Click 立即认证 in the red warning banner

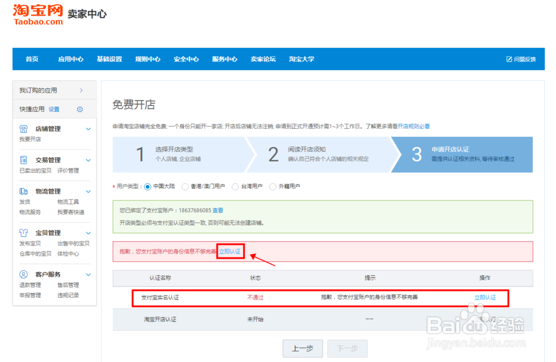pos(230,252)
